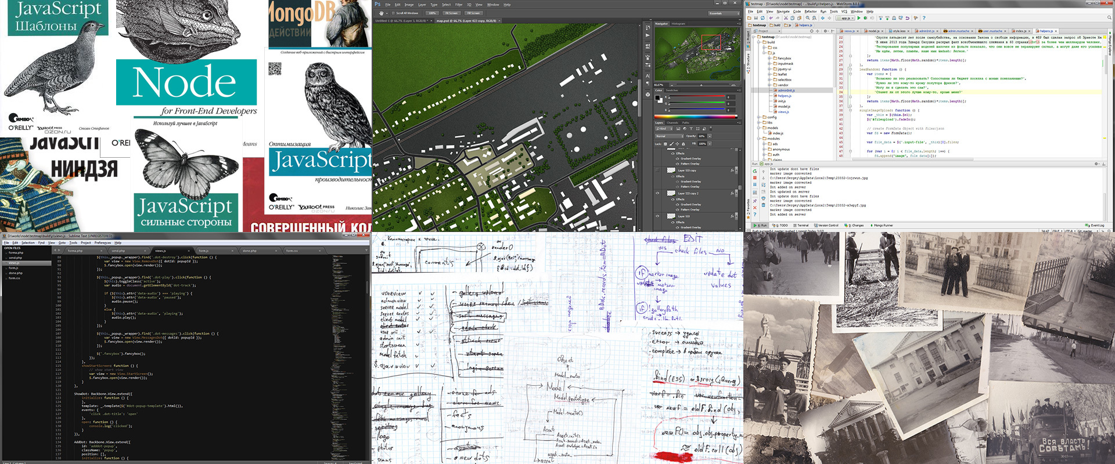
Task: Click the 100% zoom button in Photoshop options
Action: click(432, 13)
